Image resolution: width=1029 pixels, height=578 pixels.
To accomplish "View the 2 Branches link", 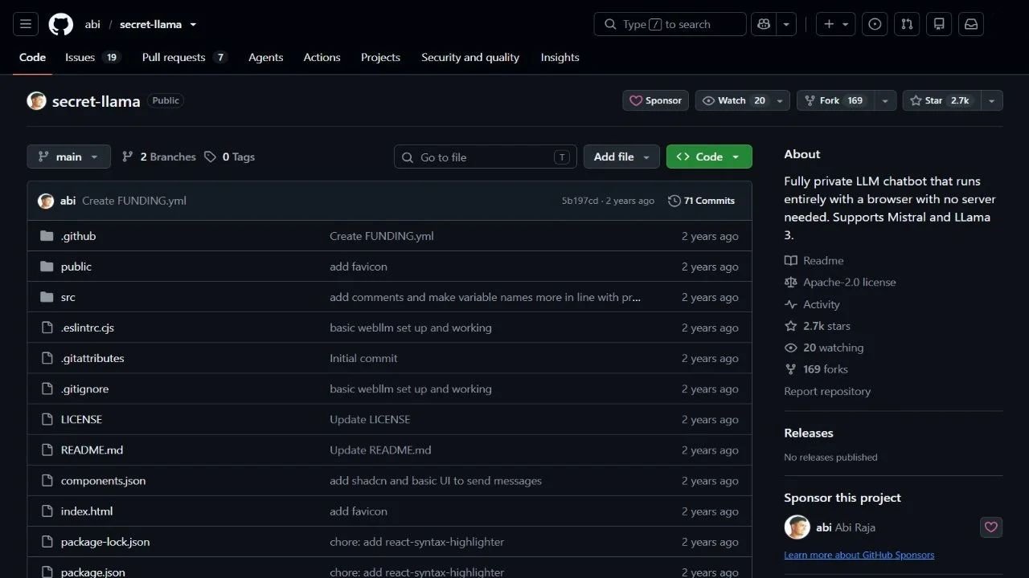I will 159,157.
